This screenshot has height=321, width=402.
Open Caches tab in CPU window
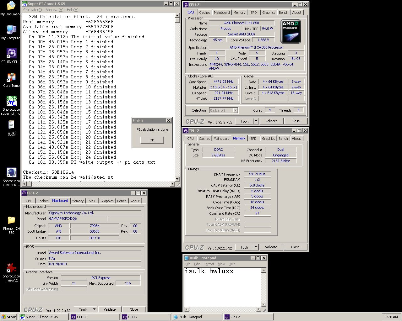coord(204,13)
